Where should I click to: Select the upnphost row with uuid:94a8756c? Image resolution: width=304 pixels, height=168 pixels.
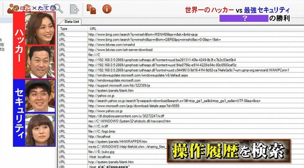(181, 65)
